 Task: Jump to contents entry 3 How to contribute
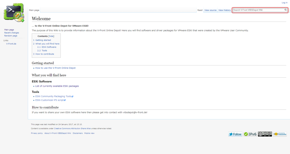tap(43, 54)
